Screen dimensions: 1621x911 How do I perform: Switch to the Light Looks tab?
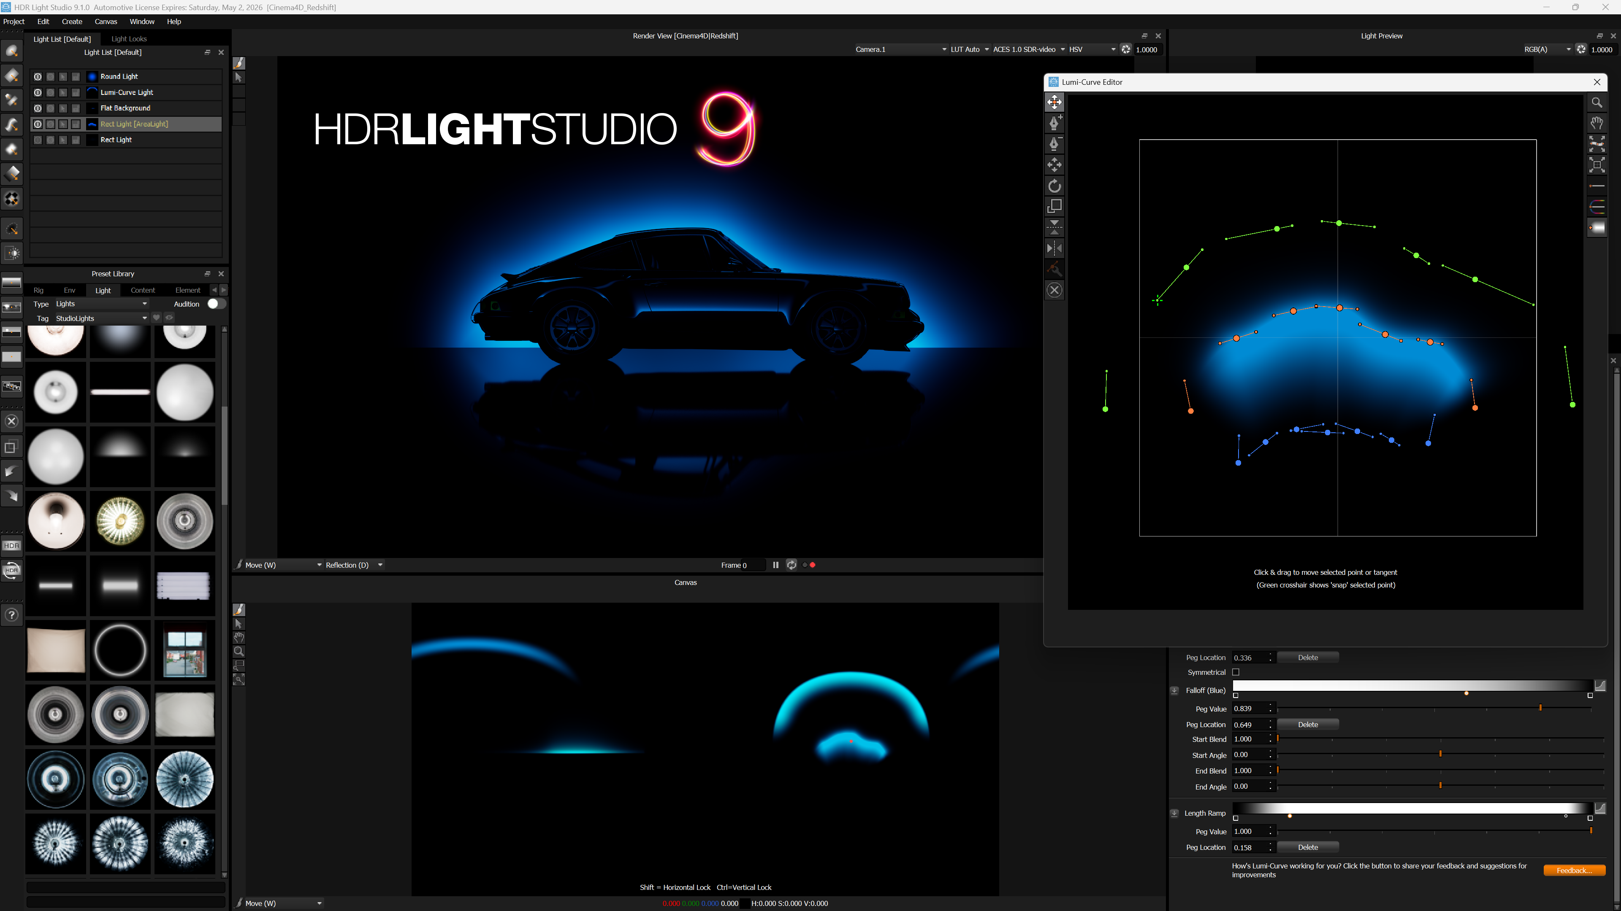click(x=129, y=39)
